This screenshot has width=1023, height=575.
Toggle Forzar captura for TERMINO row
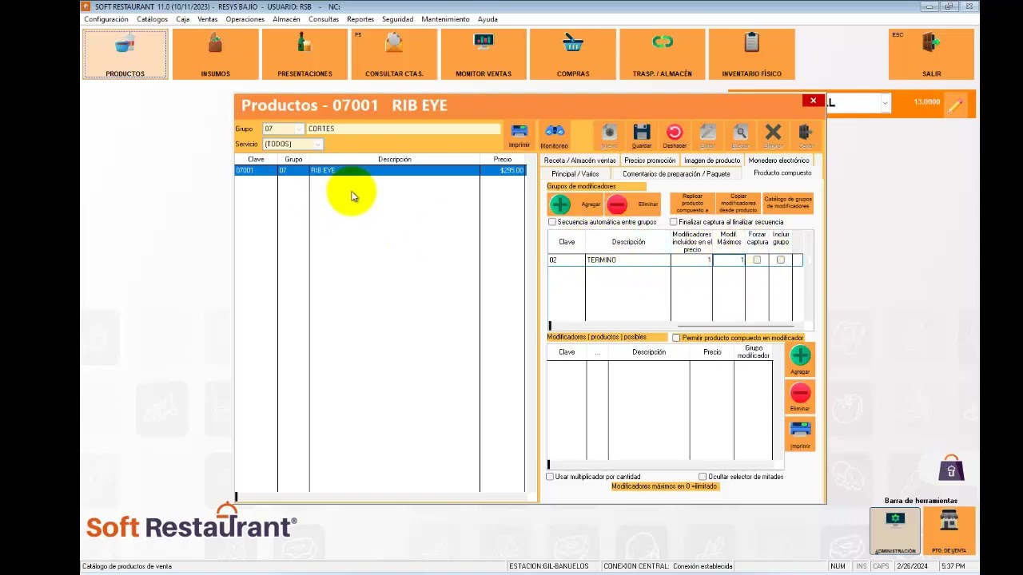757,260
